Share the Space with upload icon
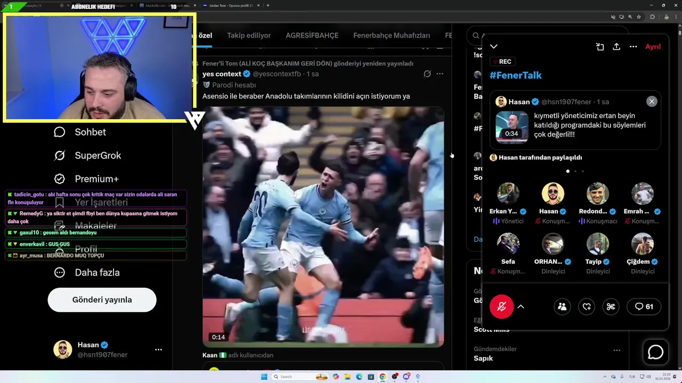Viewport: 682px width, 383px height. pos(616,47)
